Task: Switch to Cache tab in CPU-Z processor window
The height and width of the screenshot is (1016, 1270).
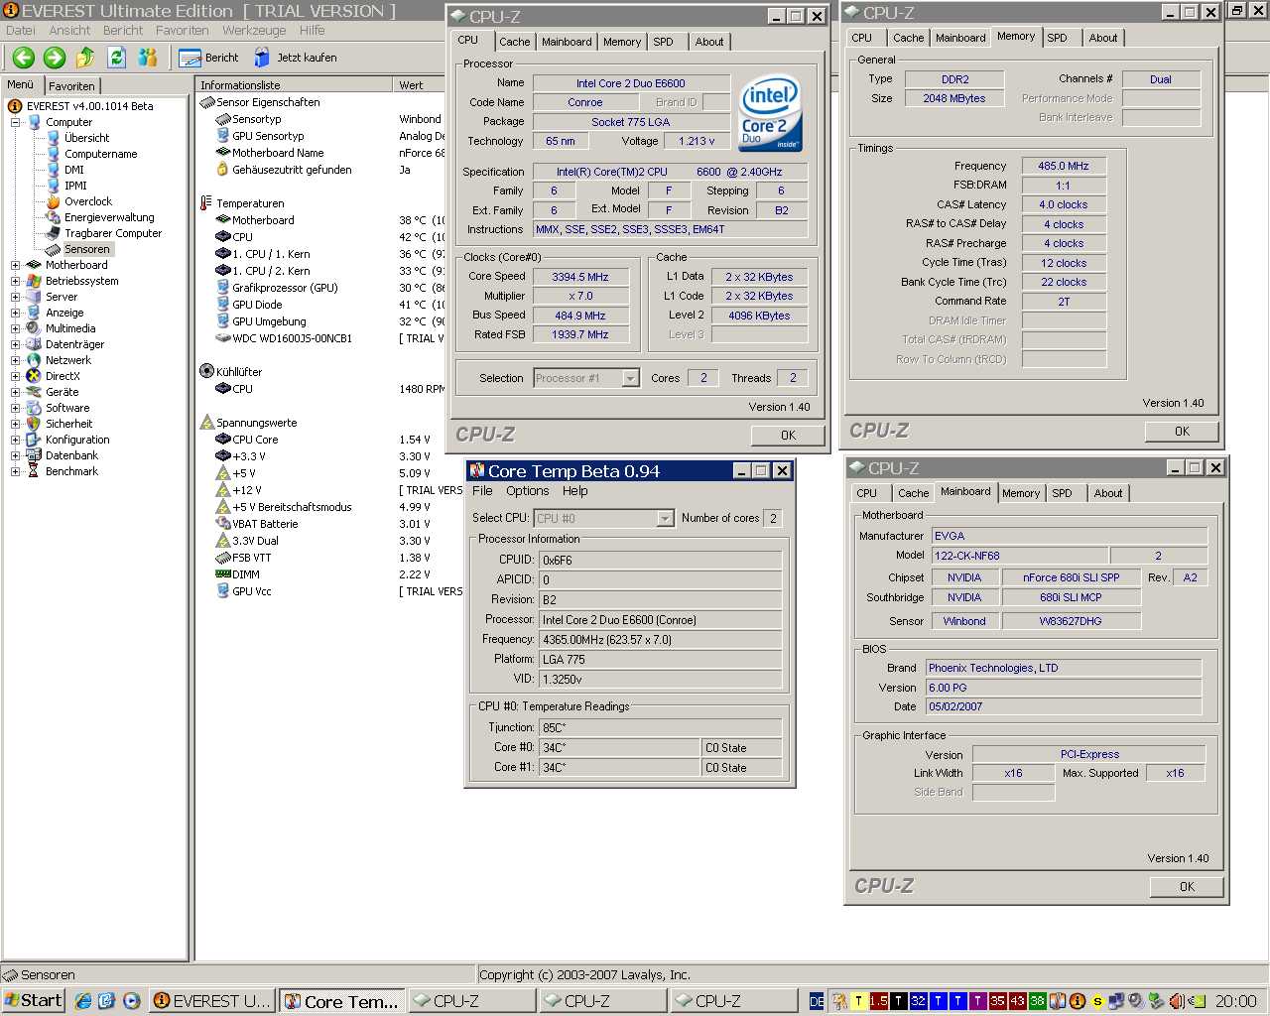Action: click(x=514, y=42)
